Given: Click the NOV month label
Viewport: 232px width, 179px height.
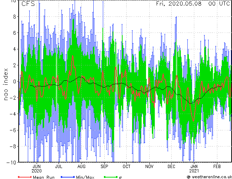Looking at the screenshot, I should pos(149,167).
